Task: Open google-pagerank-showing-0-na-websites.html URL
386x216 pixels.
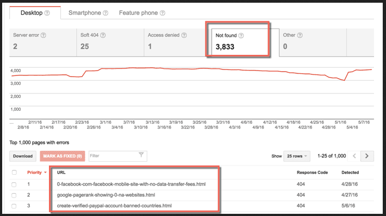Action: 106,195
